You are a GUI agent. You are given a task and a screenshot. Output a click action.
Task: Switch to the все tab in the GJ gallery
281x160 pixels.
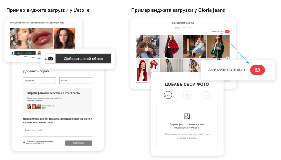click(x=190, y=28)
